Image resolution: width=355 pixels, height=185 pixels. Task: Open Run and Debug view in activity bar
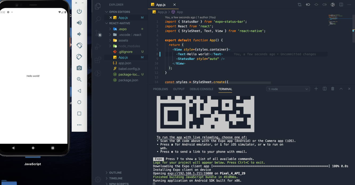[98, 47]
